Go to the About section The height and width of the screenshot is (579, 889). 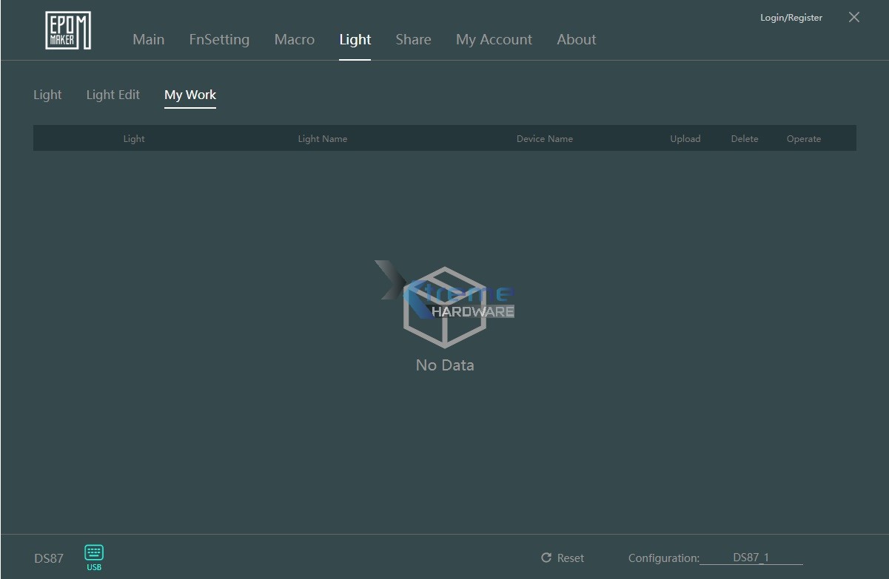coord(576,40)
